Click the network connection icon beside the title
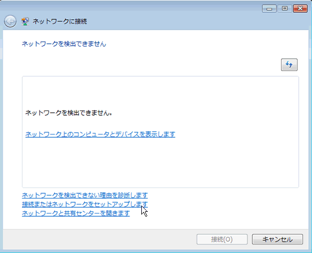This screenshot has height=253, width=312. click(25, 21)
